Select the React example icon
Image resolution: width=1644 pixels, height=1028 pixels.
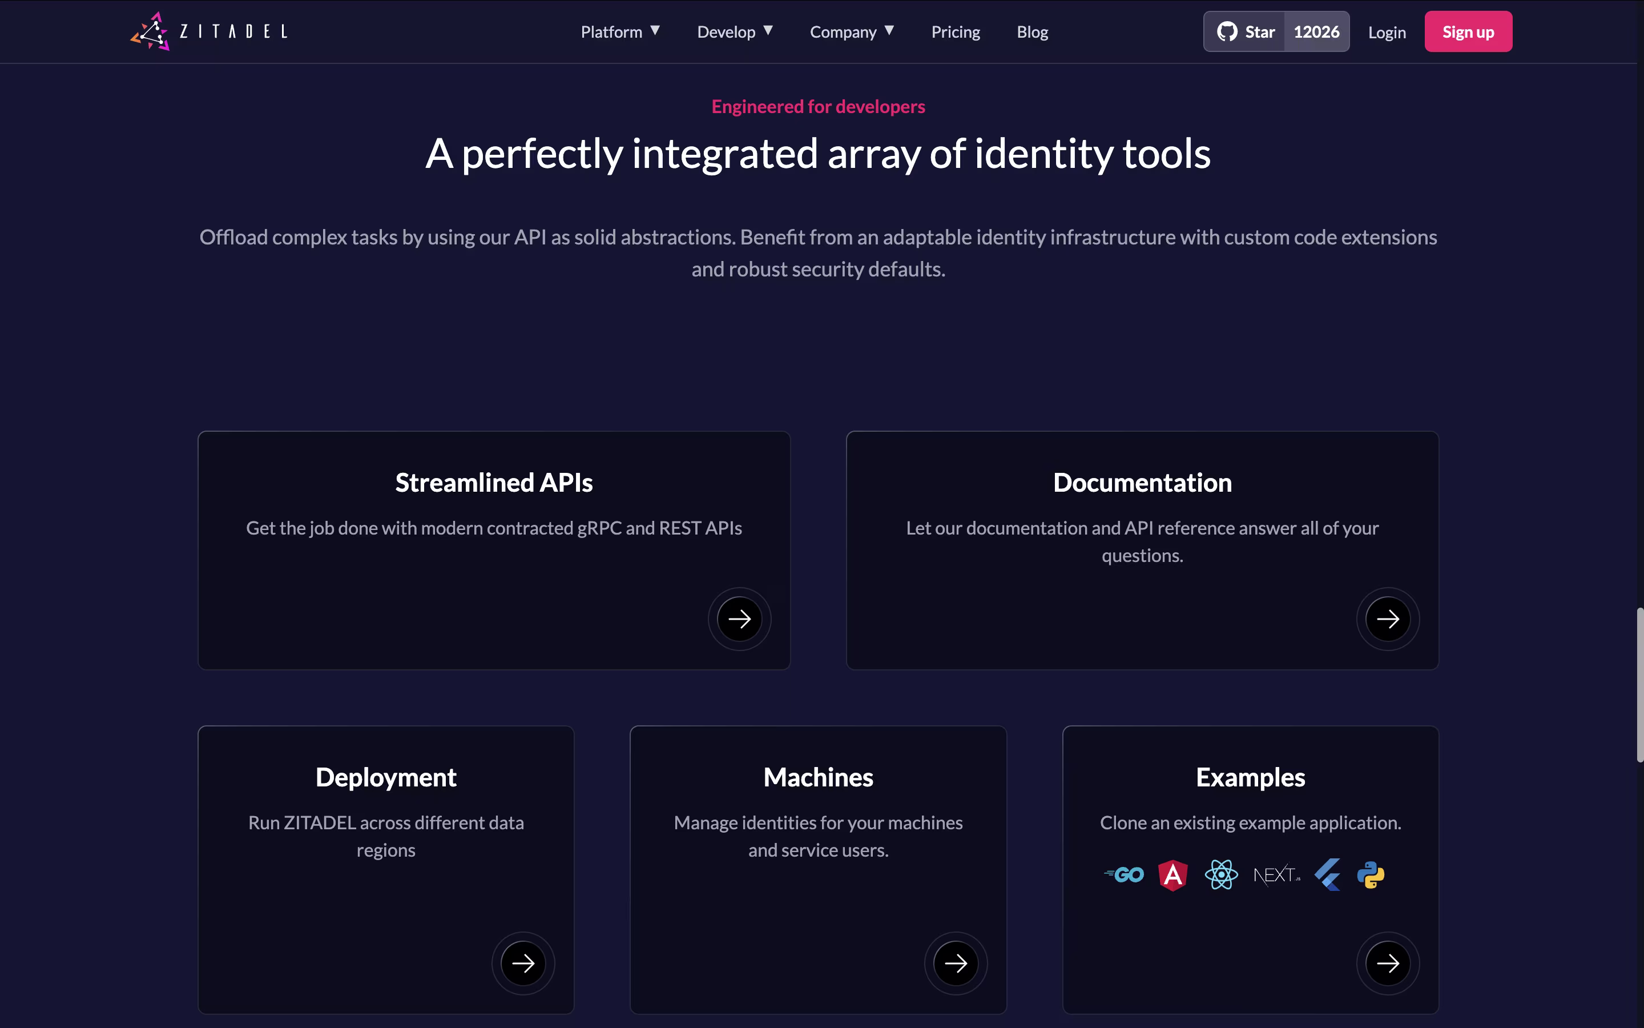pos(1221,875)
